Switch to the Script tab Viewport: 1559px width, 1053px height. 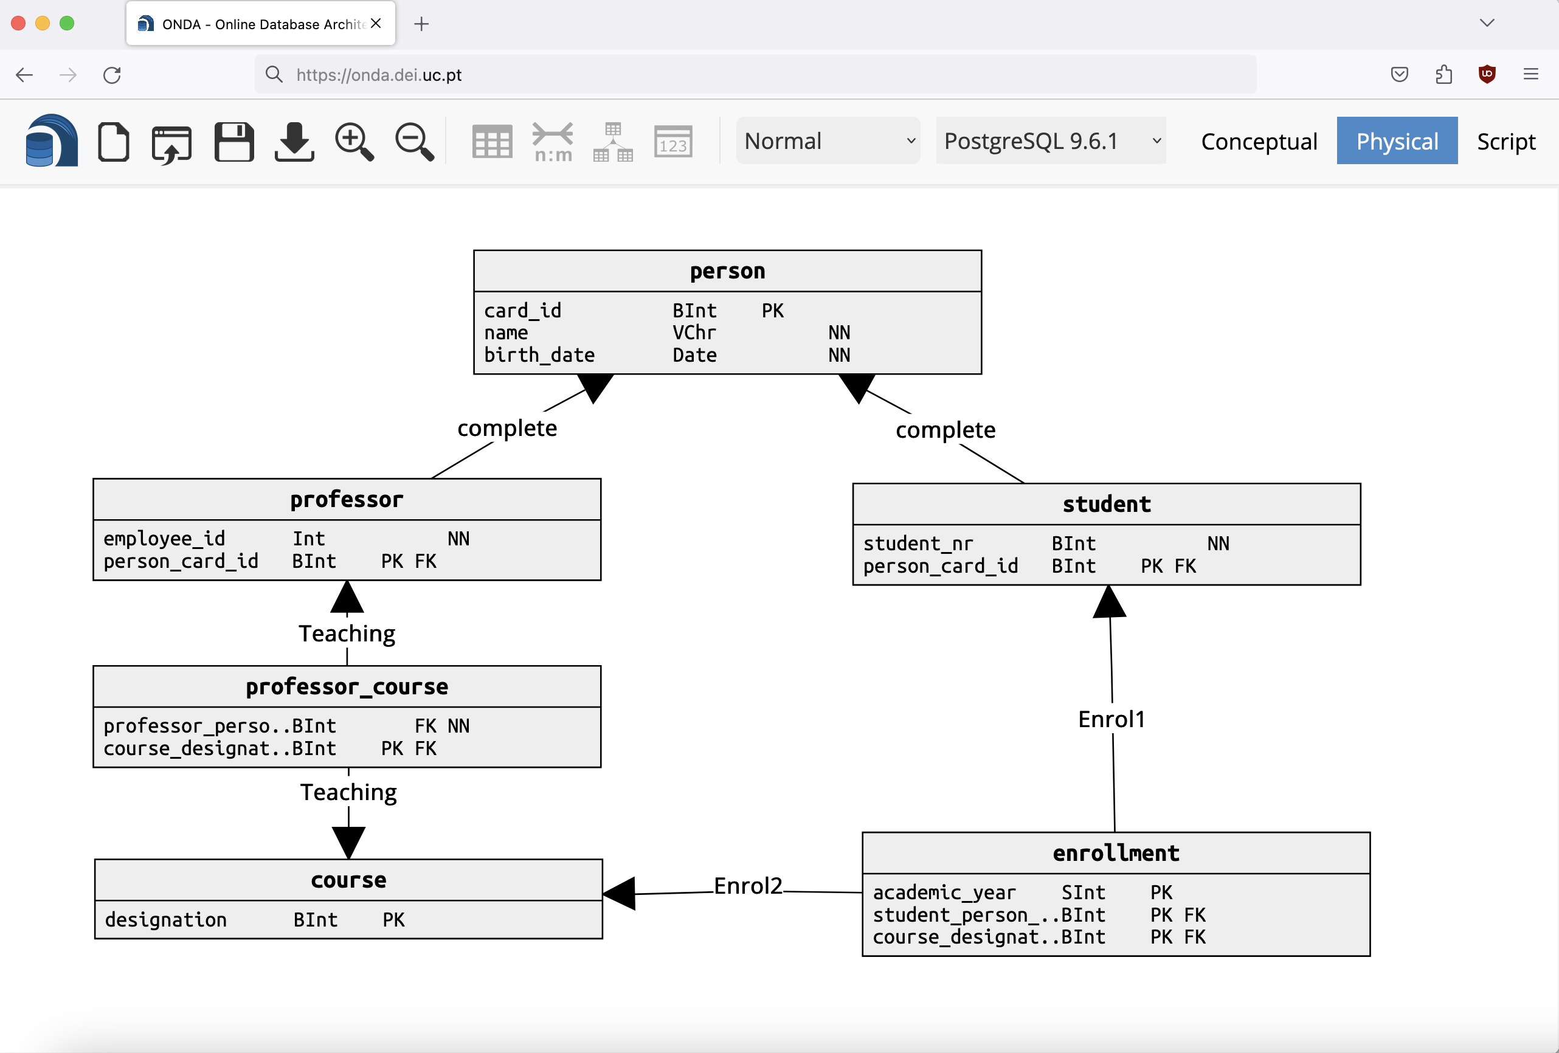1505,141
